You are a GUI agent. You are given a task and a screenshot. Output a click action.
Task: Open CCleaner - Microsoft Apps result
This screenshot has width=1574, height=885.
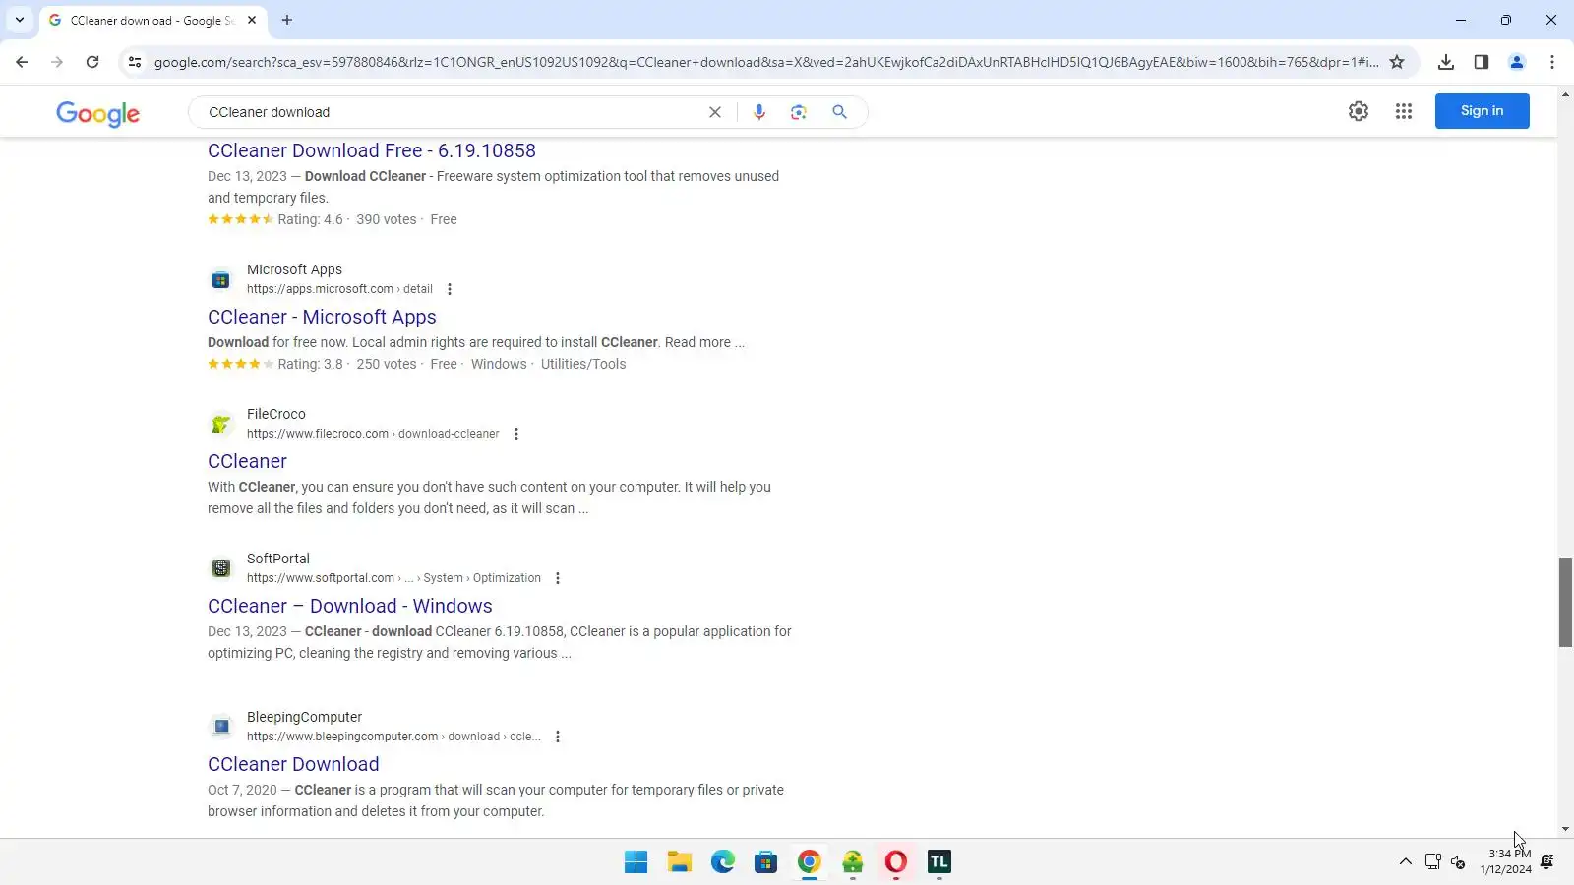click(322, 317)
